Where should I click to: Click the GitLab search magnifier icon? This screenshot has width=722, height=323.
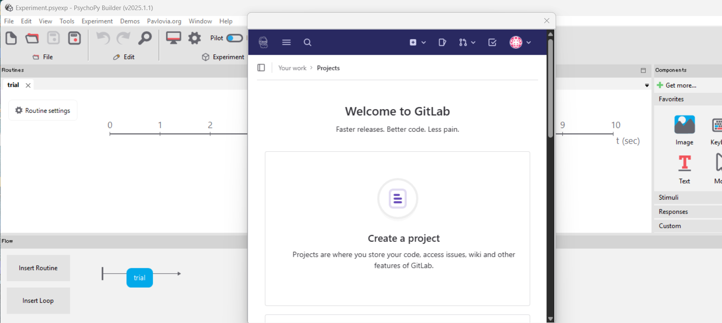[307, 42]
